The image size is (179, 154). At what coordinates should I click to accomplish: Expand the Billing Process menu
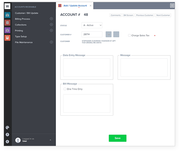51,19
